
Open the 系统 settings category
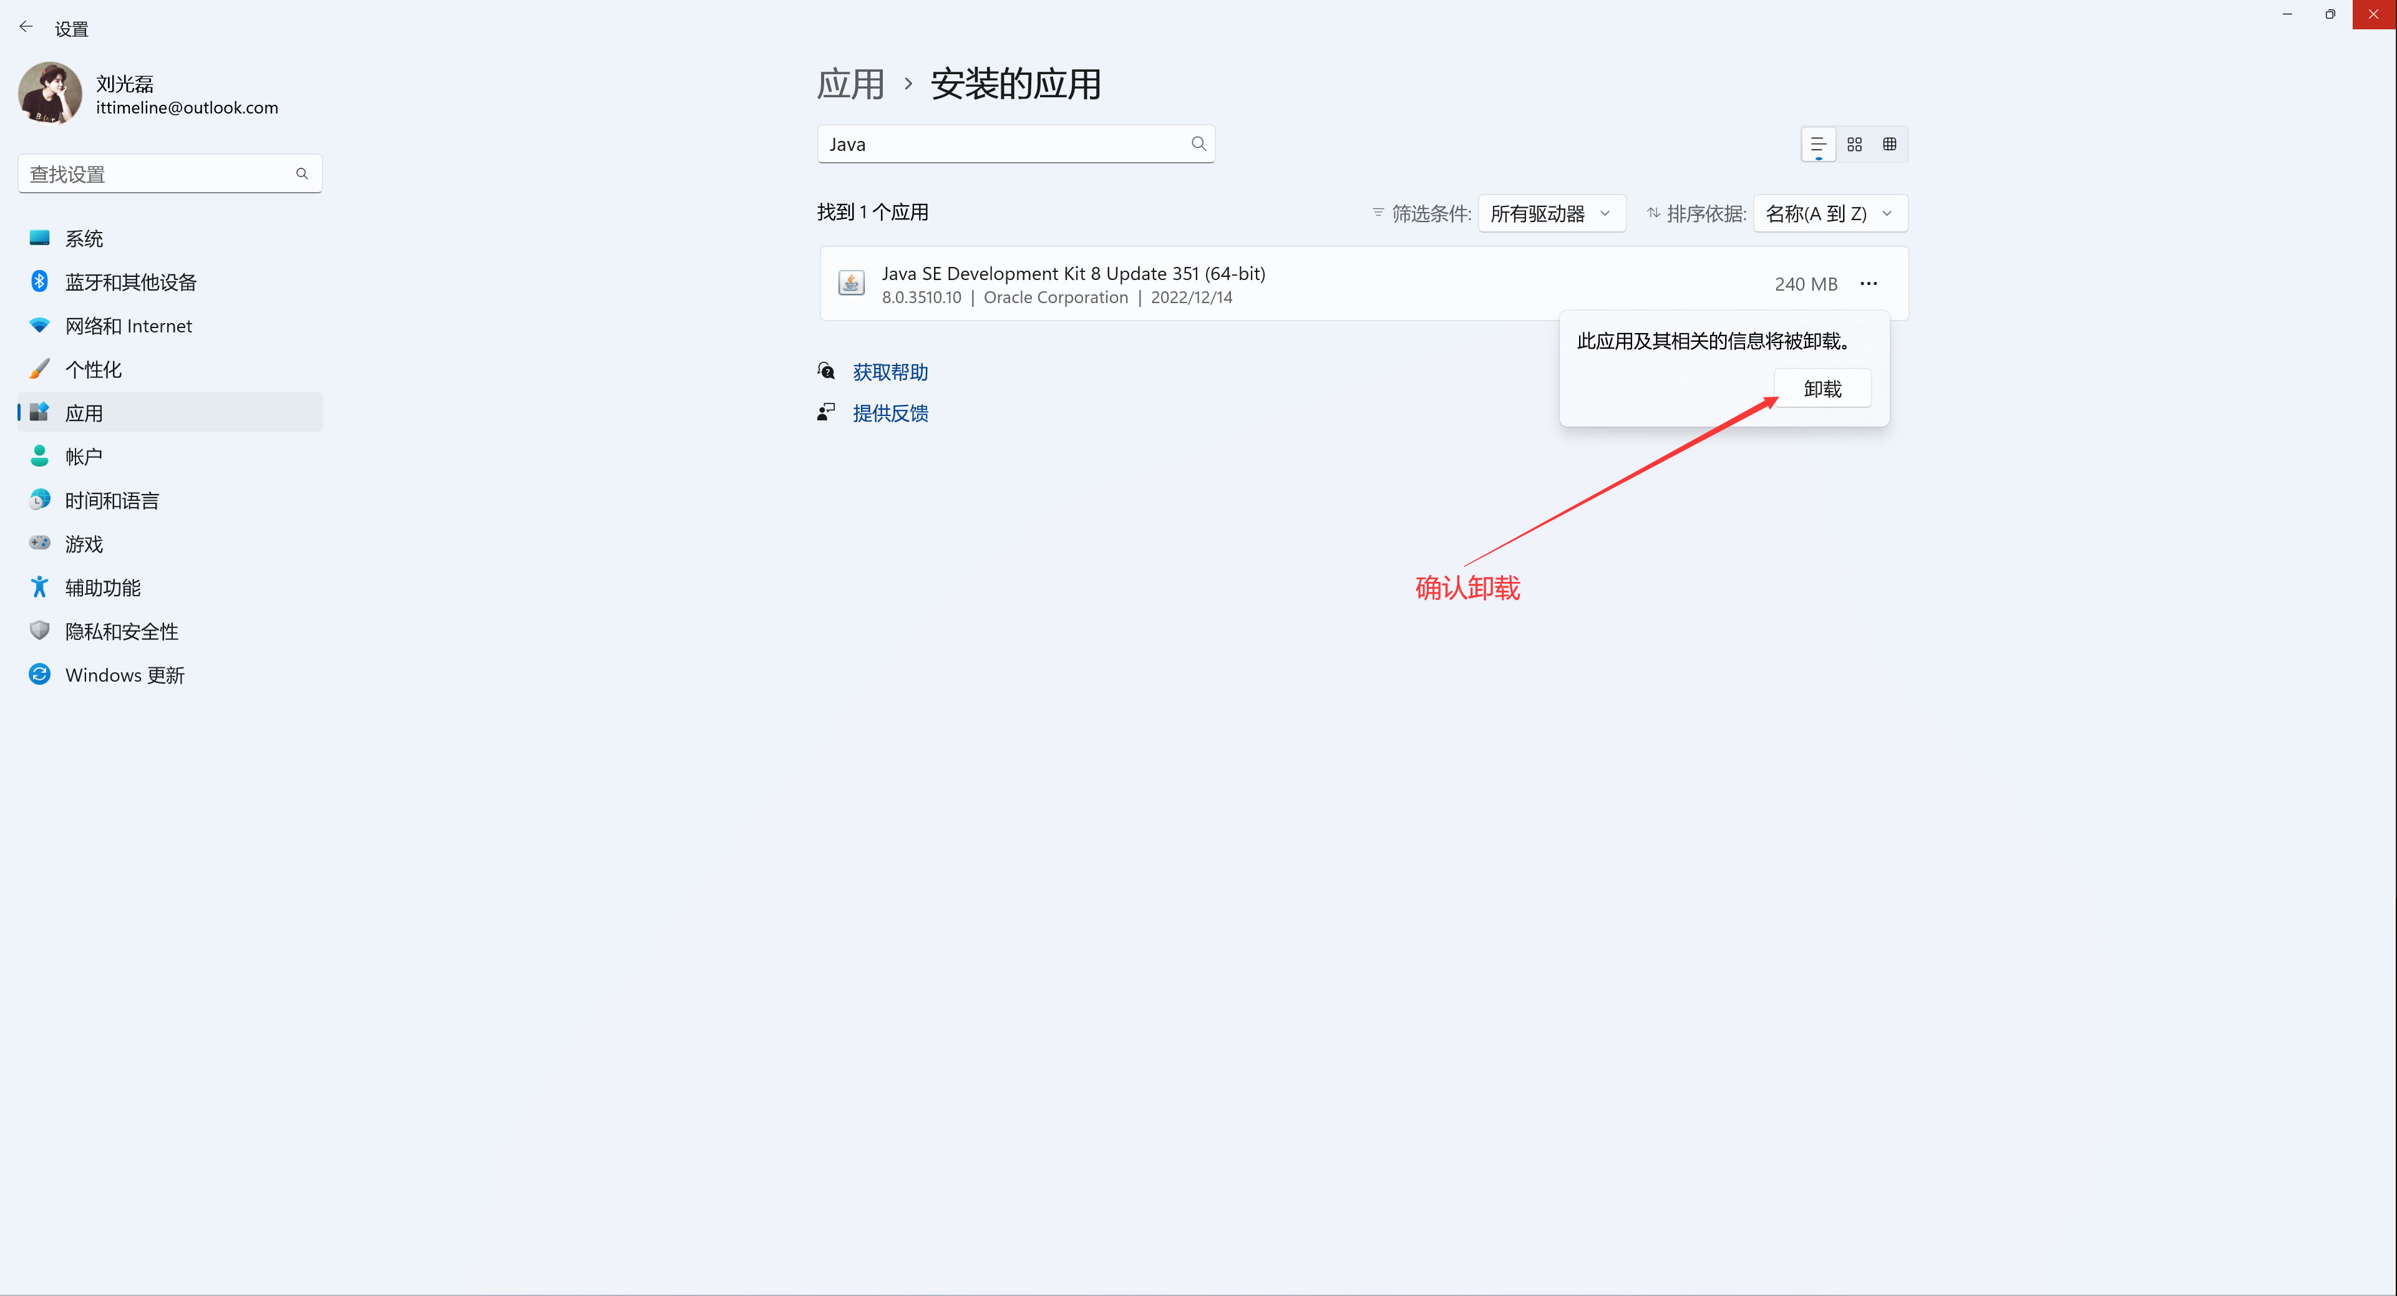pos(170,238)
